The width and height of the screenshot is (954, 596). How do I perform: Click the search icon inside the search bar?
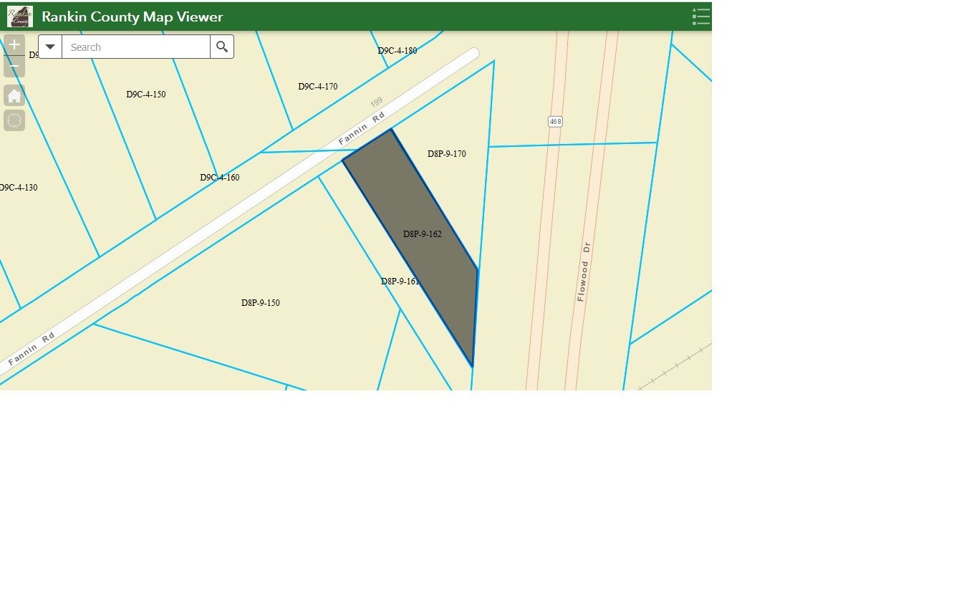pos(221,46)
